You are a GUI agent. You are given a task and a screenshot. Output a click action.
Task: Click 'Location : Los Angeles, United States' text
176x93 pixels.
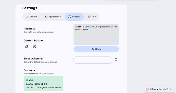pyautogui.click(x=43, y=87)
